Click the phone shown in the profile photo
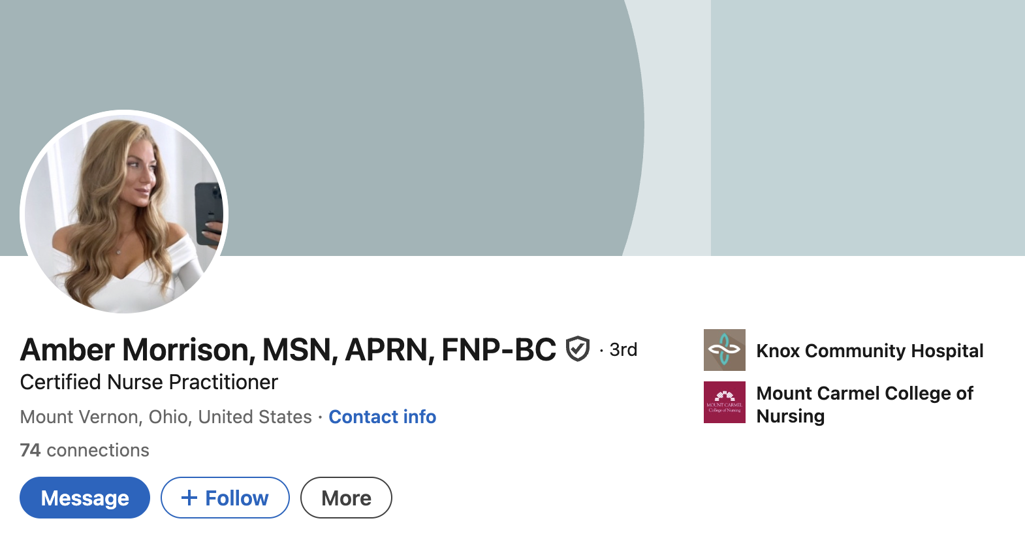 point(209,212)
